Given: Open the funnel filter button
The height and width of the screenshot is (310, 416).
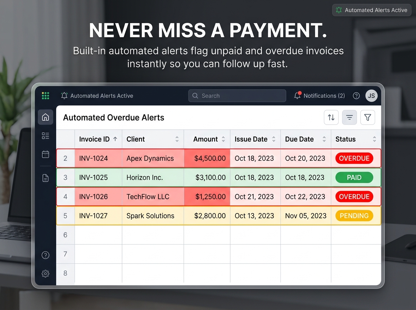Looking at the screenshot, I should [x=368, y=118].
